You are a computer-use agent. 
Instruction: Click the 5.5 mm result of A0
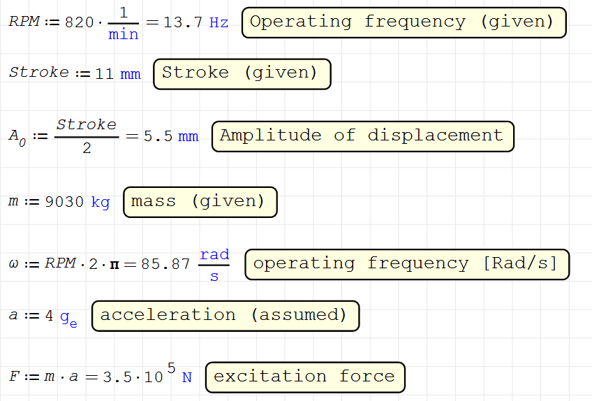point(170,136)
